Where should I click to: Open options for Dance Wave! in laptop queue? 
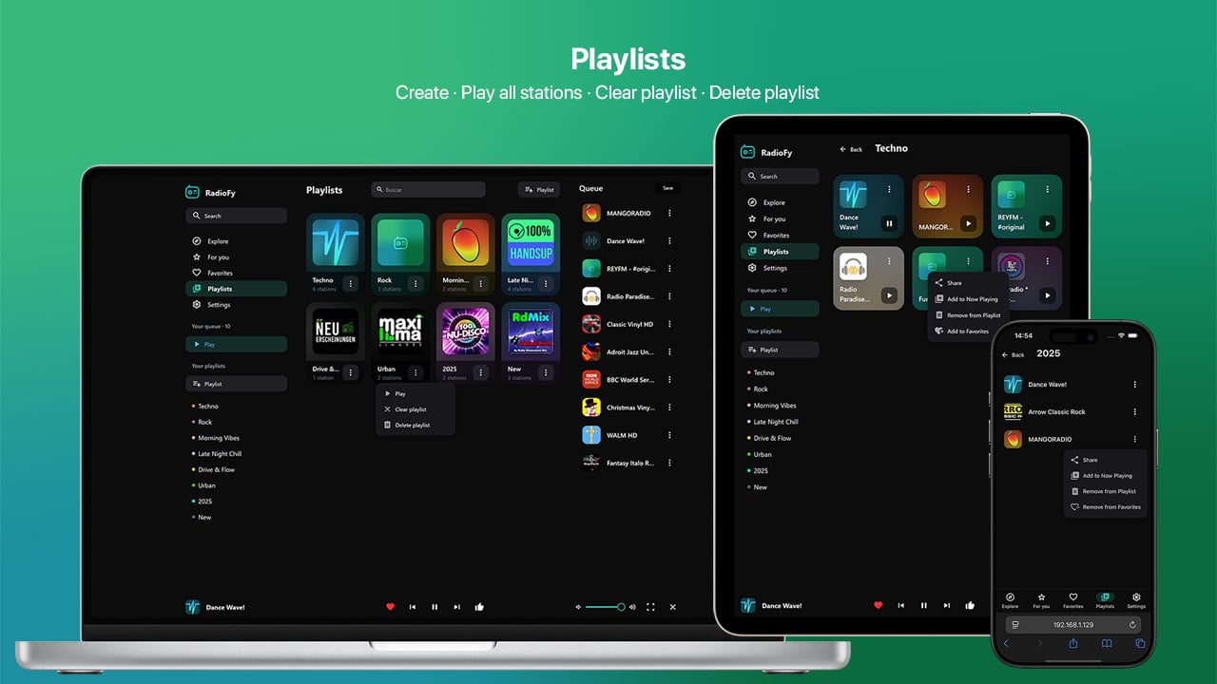point(669,241)
